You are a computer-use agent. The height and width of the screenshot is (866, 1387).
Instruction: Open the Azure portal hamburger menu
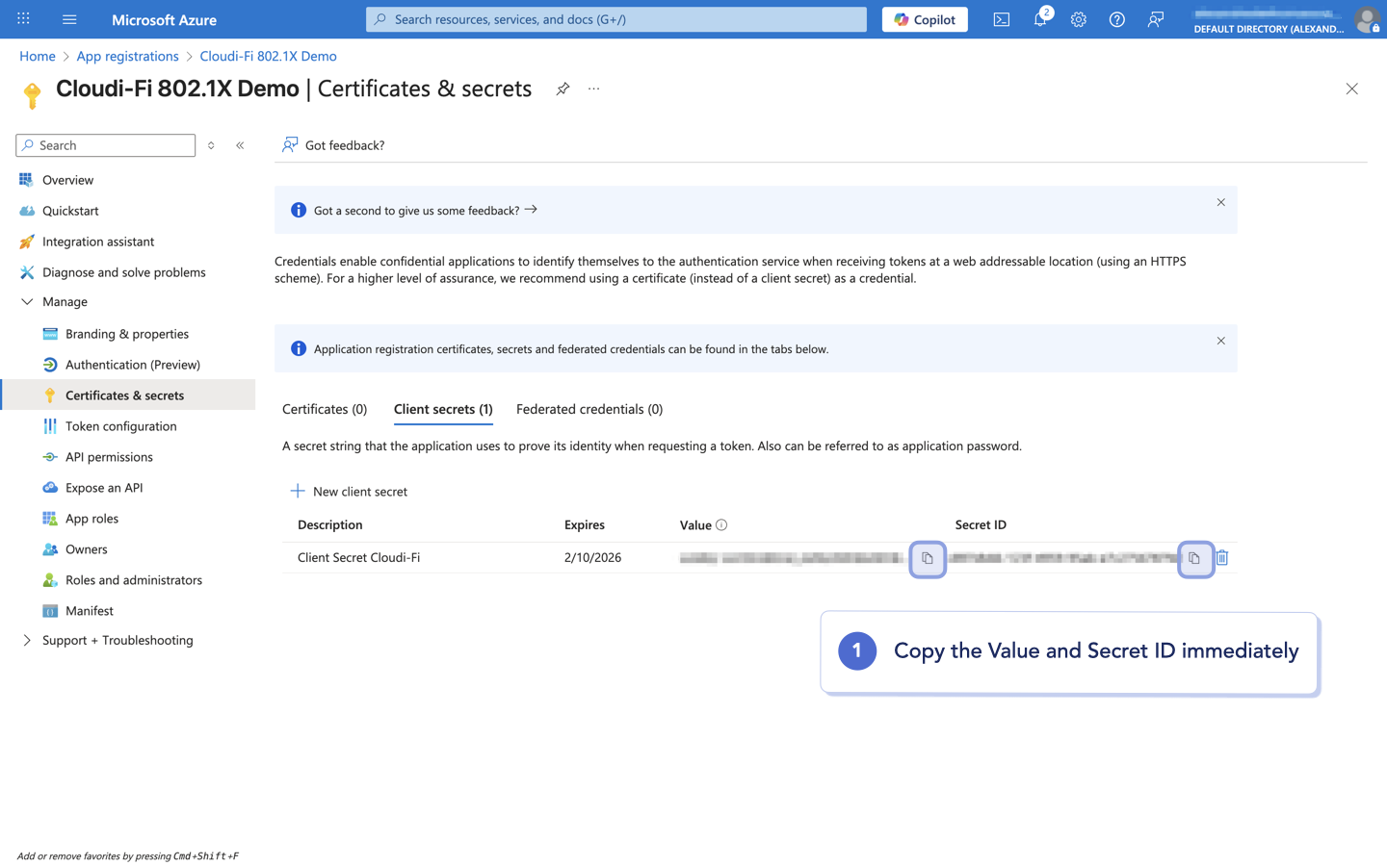click(69, 19)
